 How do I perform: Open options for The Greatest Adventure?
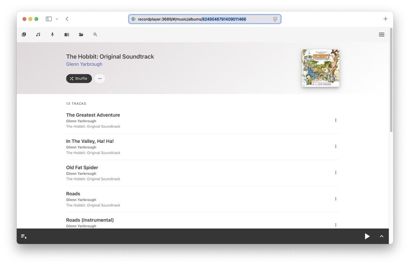click(x=336, y=120)
